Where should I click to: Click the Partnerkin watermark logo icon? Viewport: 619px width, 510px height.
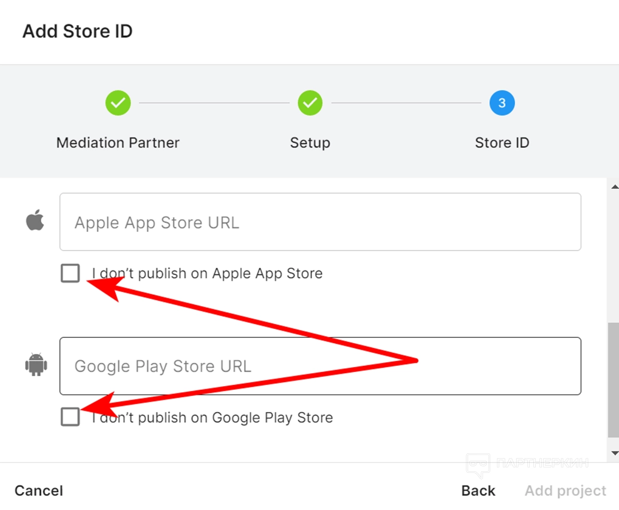[478, 465]
